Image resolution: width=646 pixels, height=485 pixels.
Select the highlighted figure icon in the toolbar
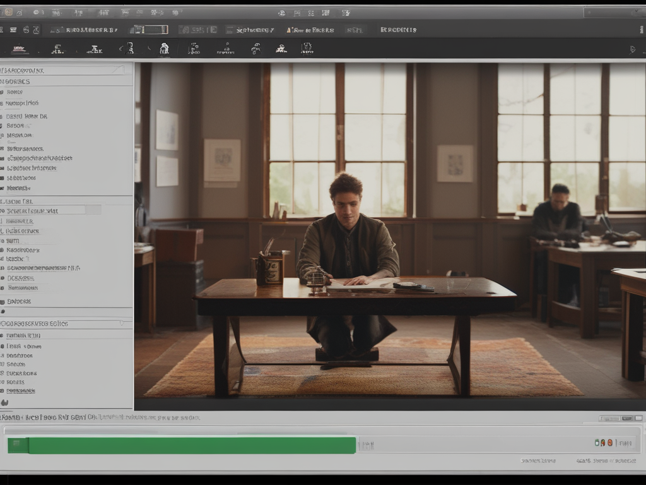point(164,48)
